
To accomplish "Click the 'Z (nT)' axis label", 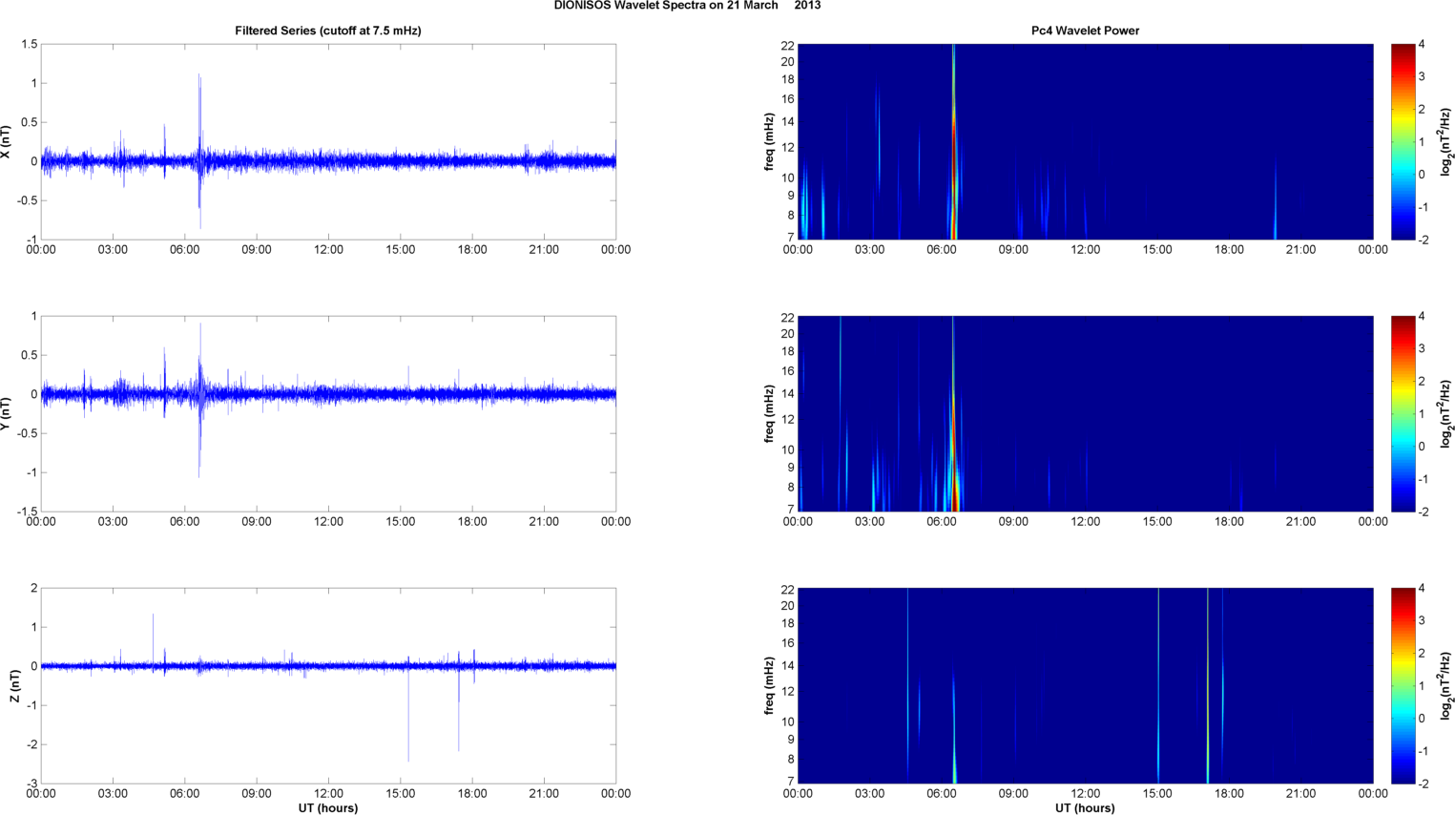I will pos(14,685).
